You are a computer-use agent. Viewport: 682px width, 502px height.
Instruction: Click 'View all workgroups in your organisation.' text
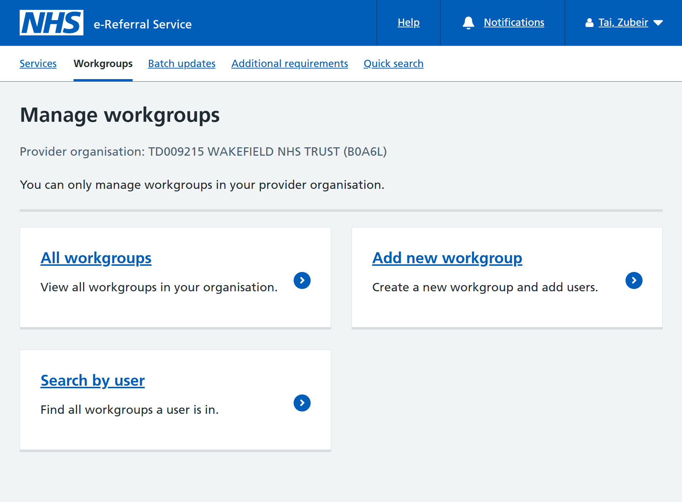pyautogui.click(x=159, y=287)
